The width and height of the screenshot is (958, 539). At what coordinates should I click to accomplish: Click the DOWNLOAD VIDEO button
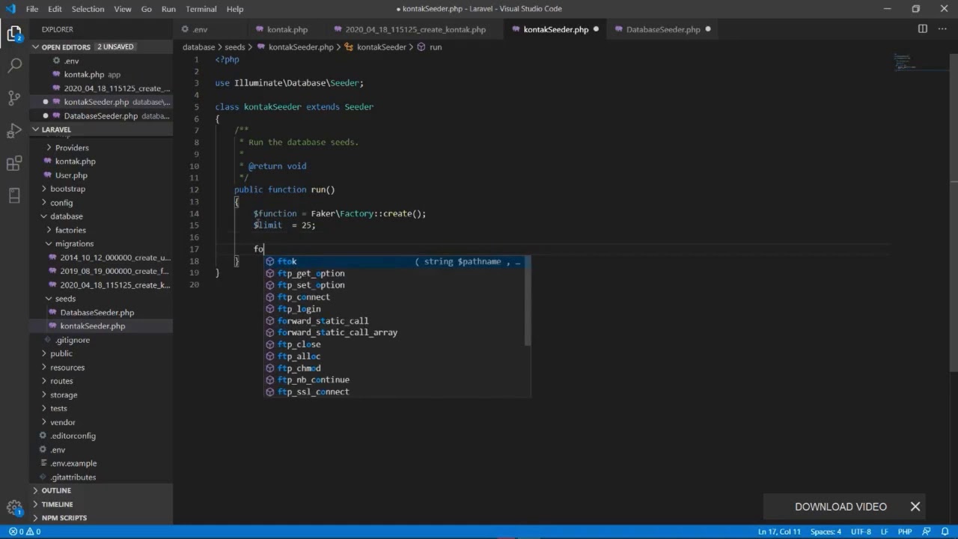(840, 507)
